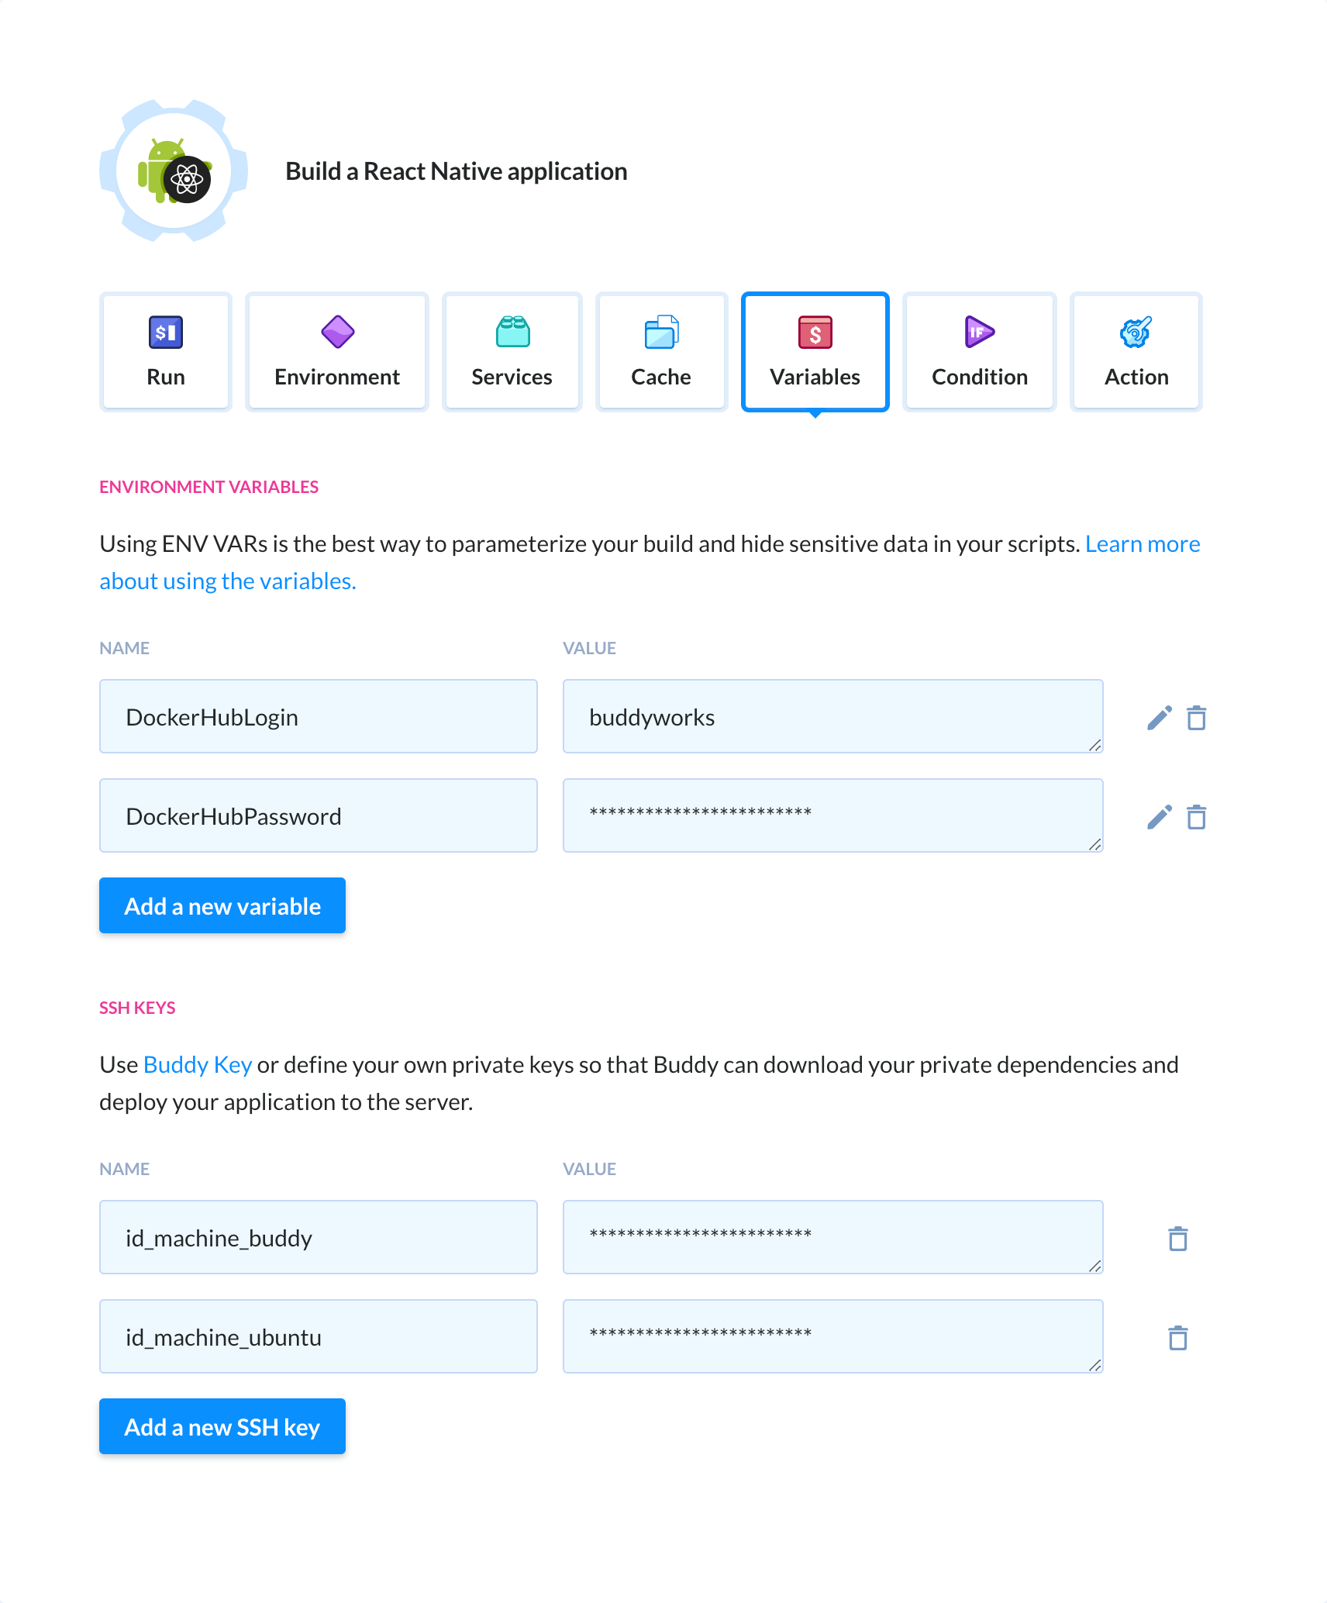Switch to the Environment tab
1327x1603 pixels.
click(x=337, y=352)
